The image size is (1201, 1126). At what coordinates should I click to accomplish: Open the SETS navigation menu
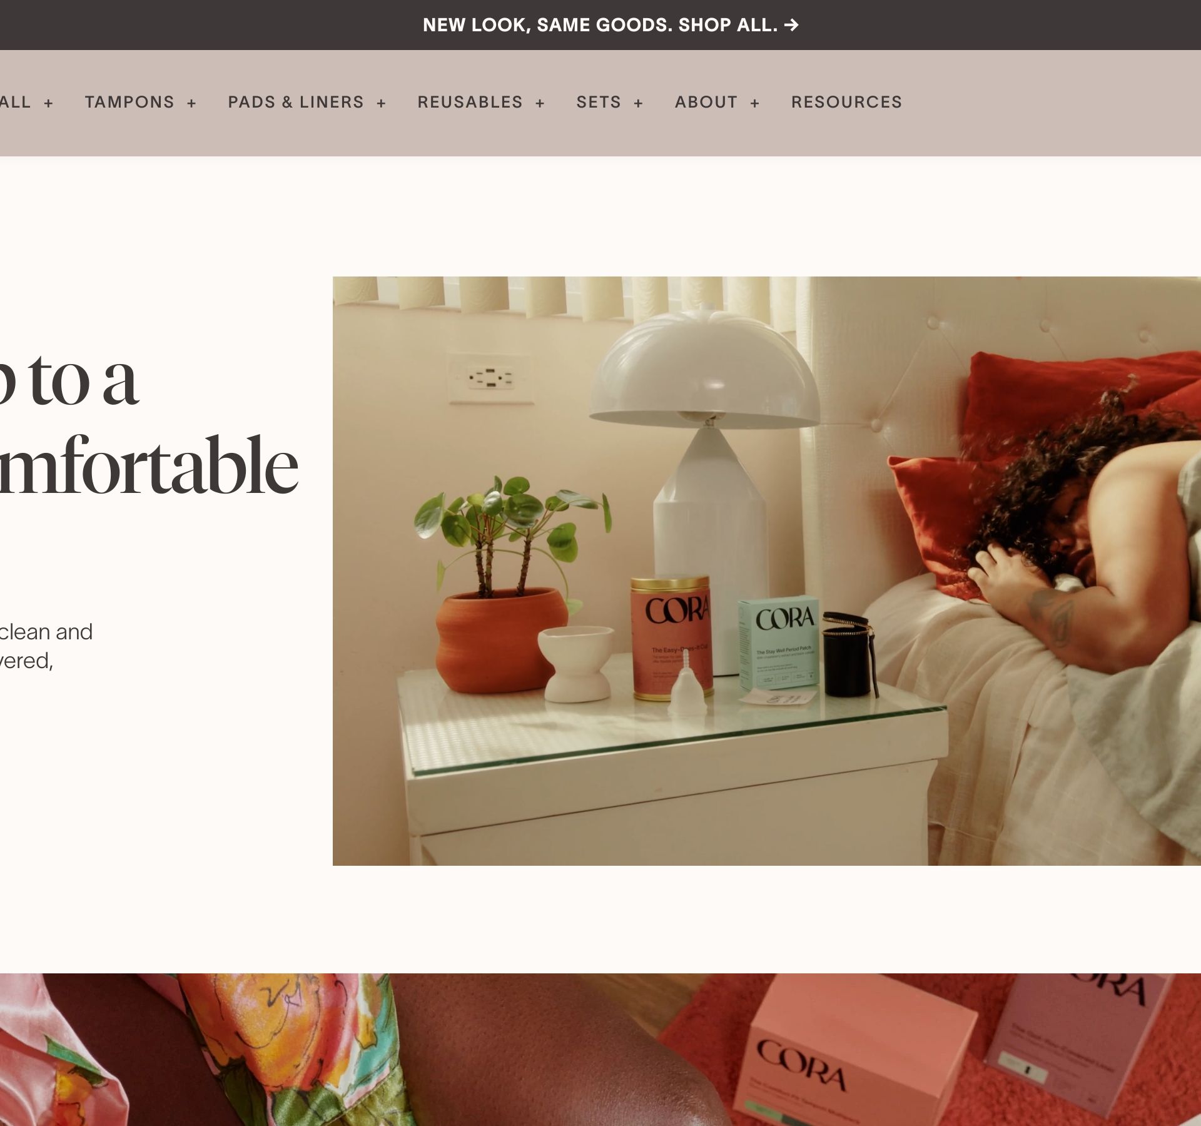click(x=599, y=102)
